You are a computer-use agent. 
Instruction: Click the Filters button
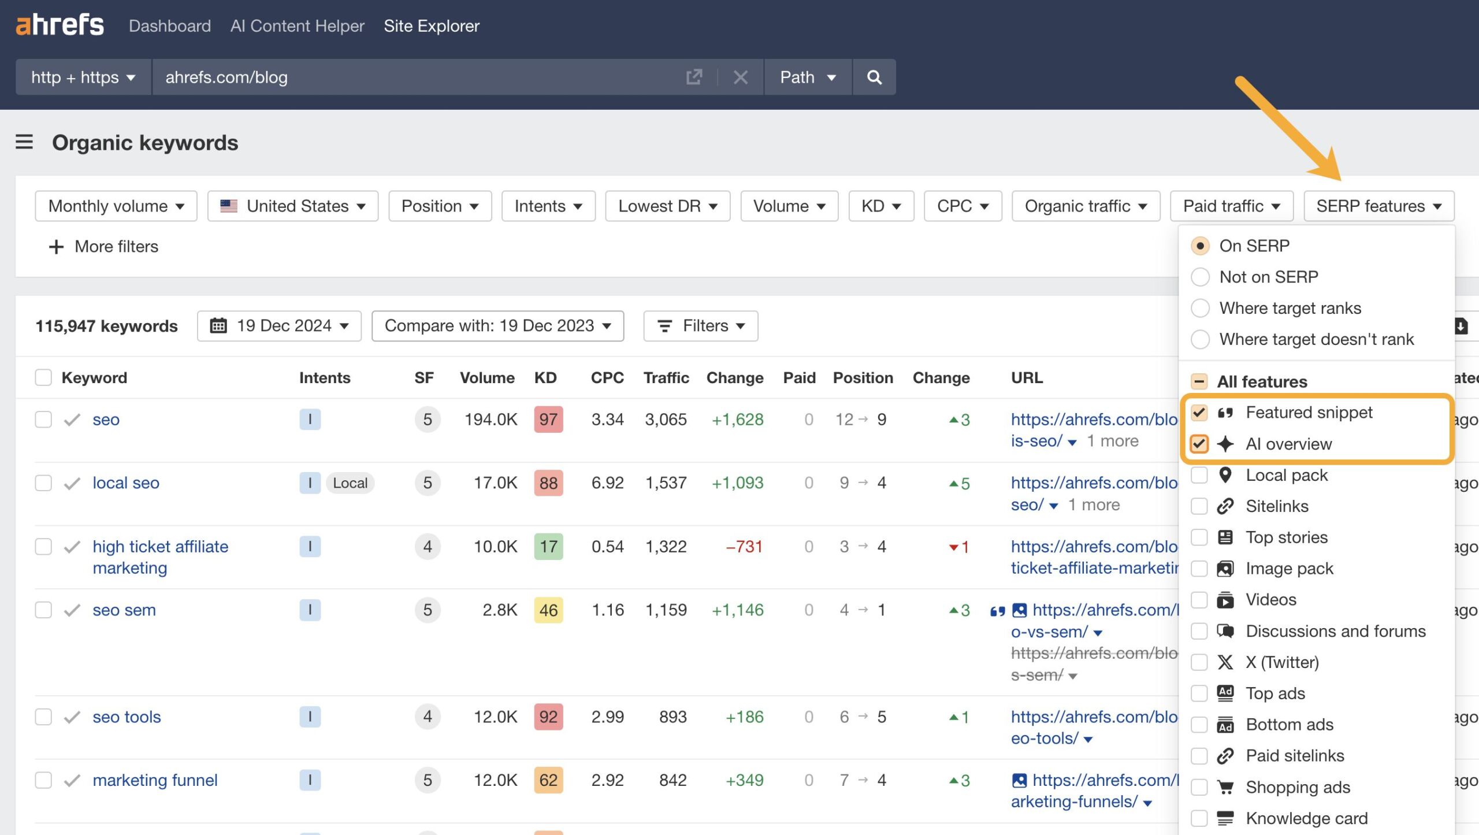tap(701, 326)
